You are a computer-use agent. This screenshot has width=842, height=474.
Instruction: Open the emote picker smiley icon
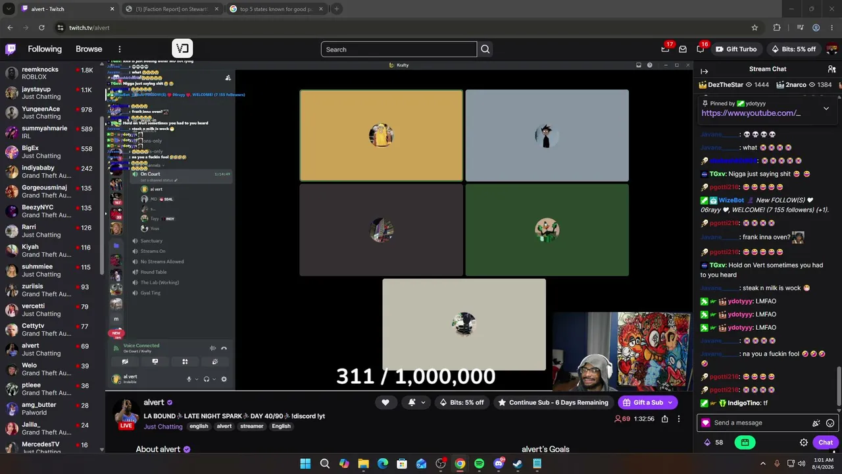click(x=830, y=423)
